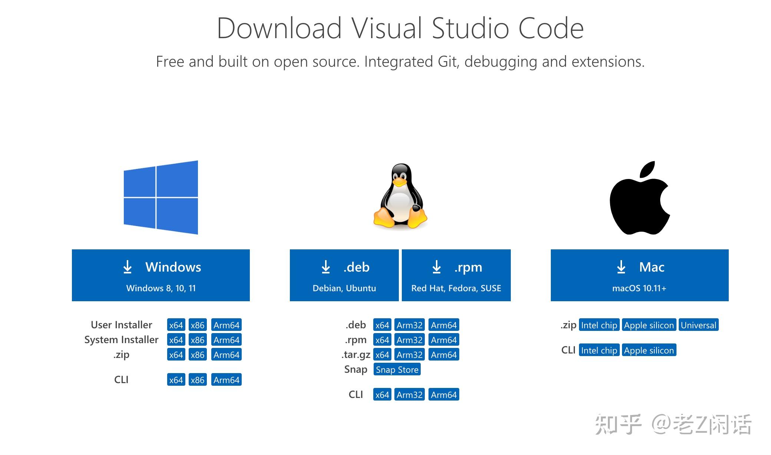Get Linux .tar.gz Arm64 archive
Viewport: 771px width, 455px height.
[444, 355]
